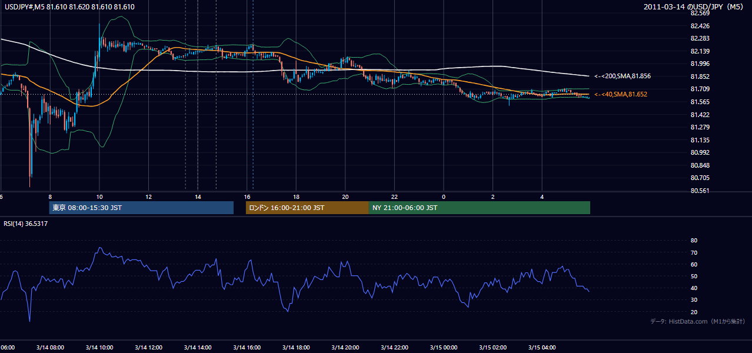The width and height of the screenshot is (752, 353).
Task: Click RSI scale value 50
Action: [694, 276]
